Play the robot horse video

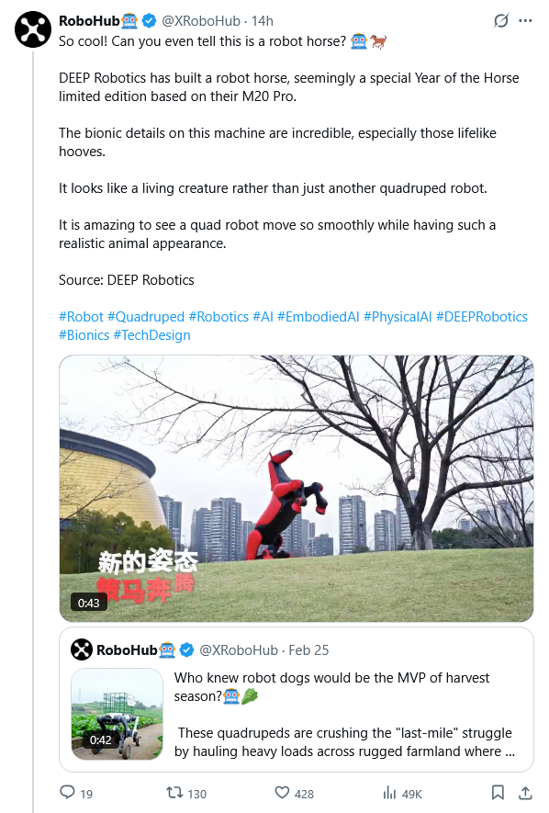(x=297, y=489)
